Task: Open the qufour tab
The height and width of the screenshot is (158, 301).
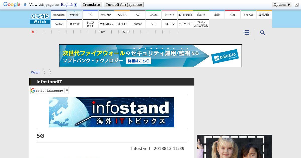Action: [138, 24]
